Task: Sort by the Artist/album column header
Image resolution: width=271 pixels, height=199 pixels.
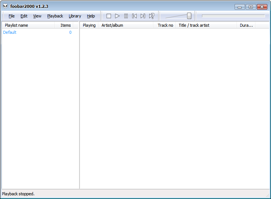Action: pos(125,25)
